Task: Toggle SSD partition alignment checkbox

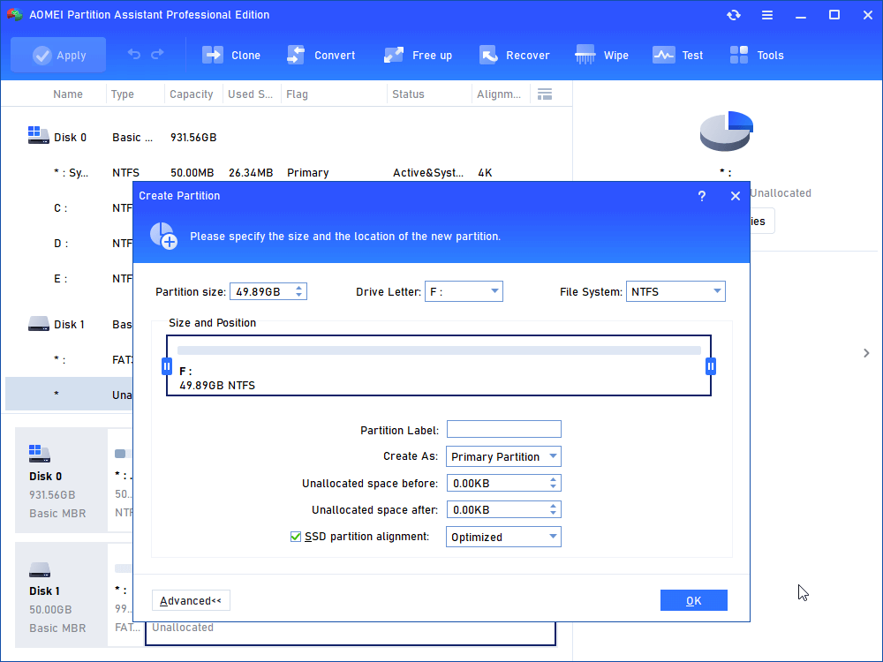Action: 296,537
